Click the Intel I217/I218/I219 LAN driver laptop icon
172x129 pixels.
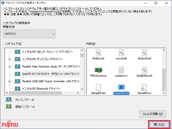click(17, 74)
